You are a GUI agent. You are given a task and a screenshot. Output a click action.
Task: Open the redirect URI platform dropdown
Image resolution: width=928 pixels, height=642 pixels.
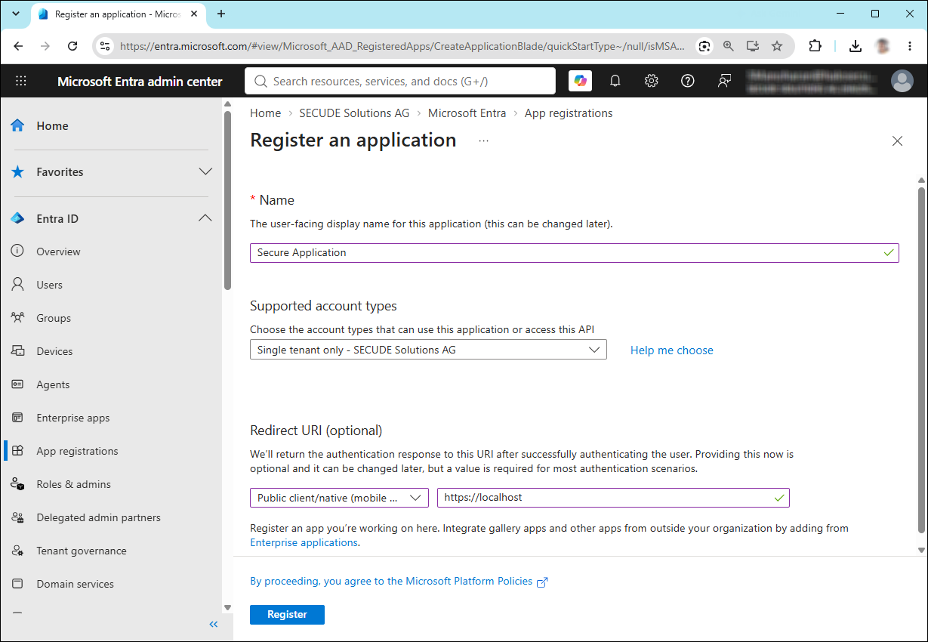[339, 498]
